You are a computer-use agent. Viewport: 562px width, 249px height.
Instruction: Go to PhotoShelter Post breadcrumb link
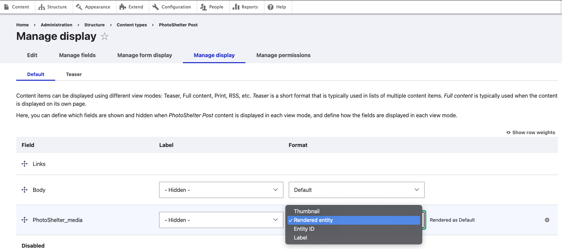178,25
